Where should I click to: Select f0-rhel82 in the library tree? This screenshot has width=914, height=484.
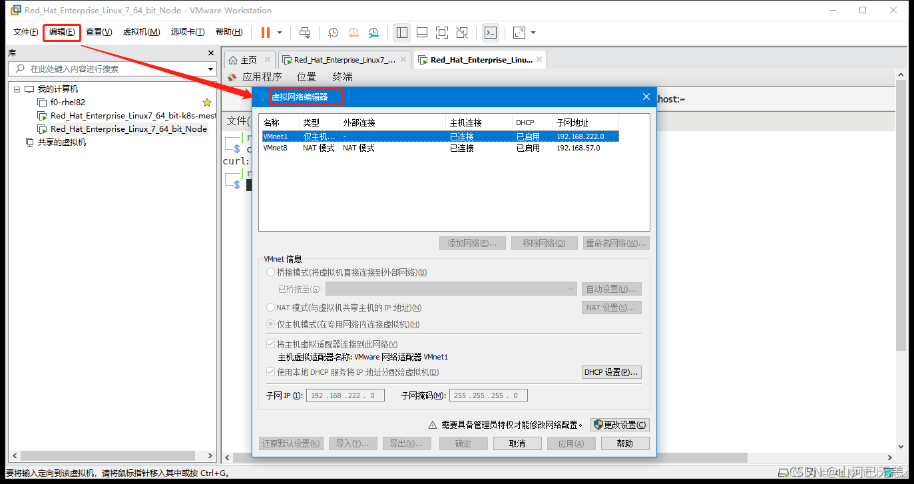(x=67, y=103)
